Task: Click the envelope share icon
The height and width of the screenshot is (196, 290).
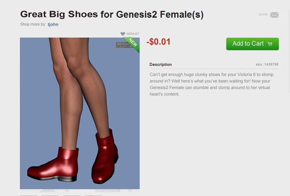Action: pyautogui.click(x=274, y=15)
